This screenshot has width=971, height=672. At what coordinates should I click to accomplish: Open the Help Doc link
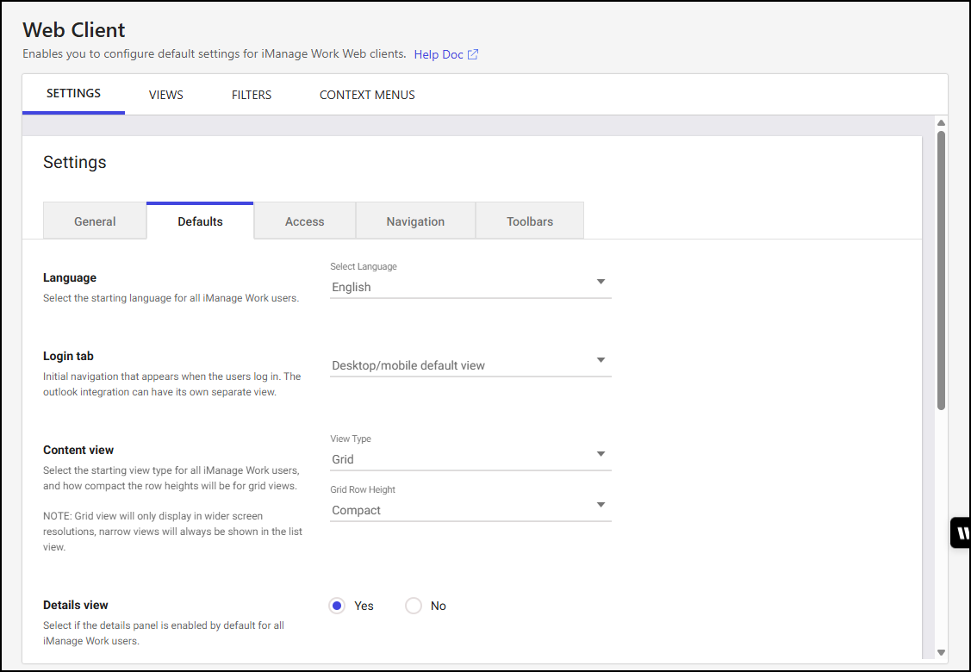(x=439, y=54)
